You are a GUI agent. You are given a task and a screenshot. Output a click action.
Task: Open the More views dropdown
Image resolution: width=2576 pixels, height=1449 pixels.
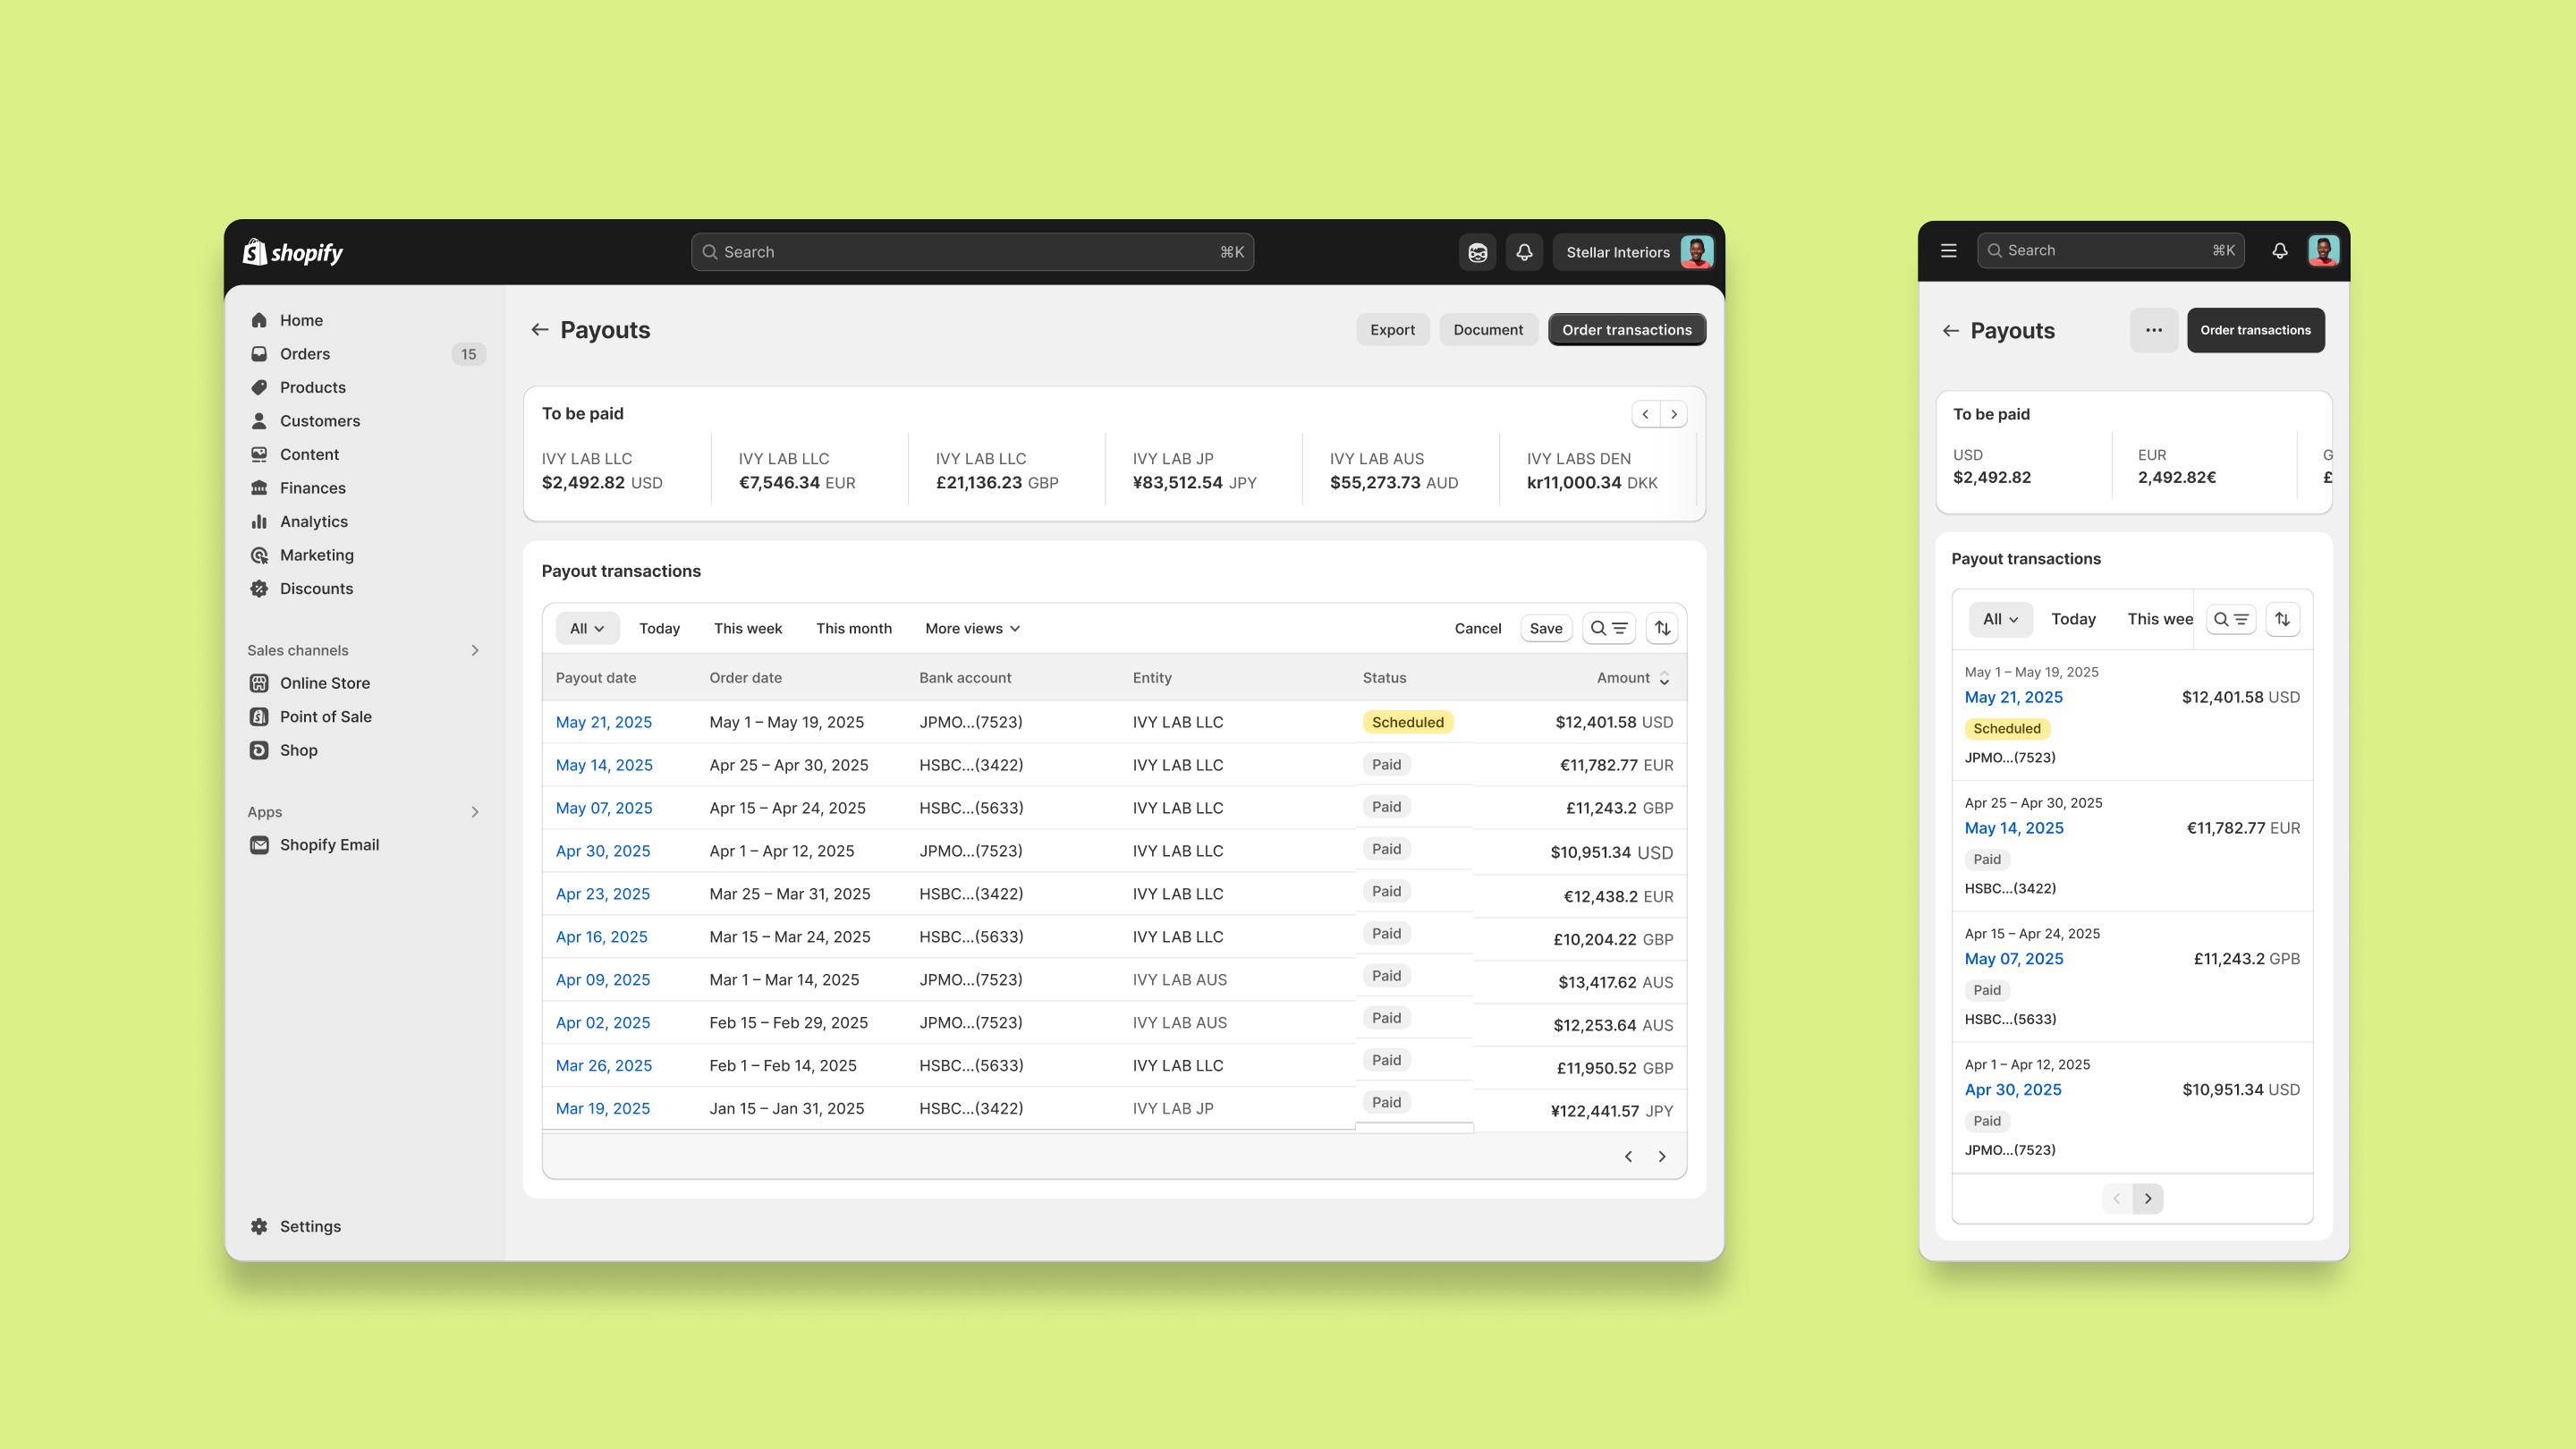coord(972,628)
